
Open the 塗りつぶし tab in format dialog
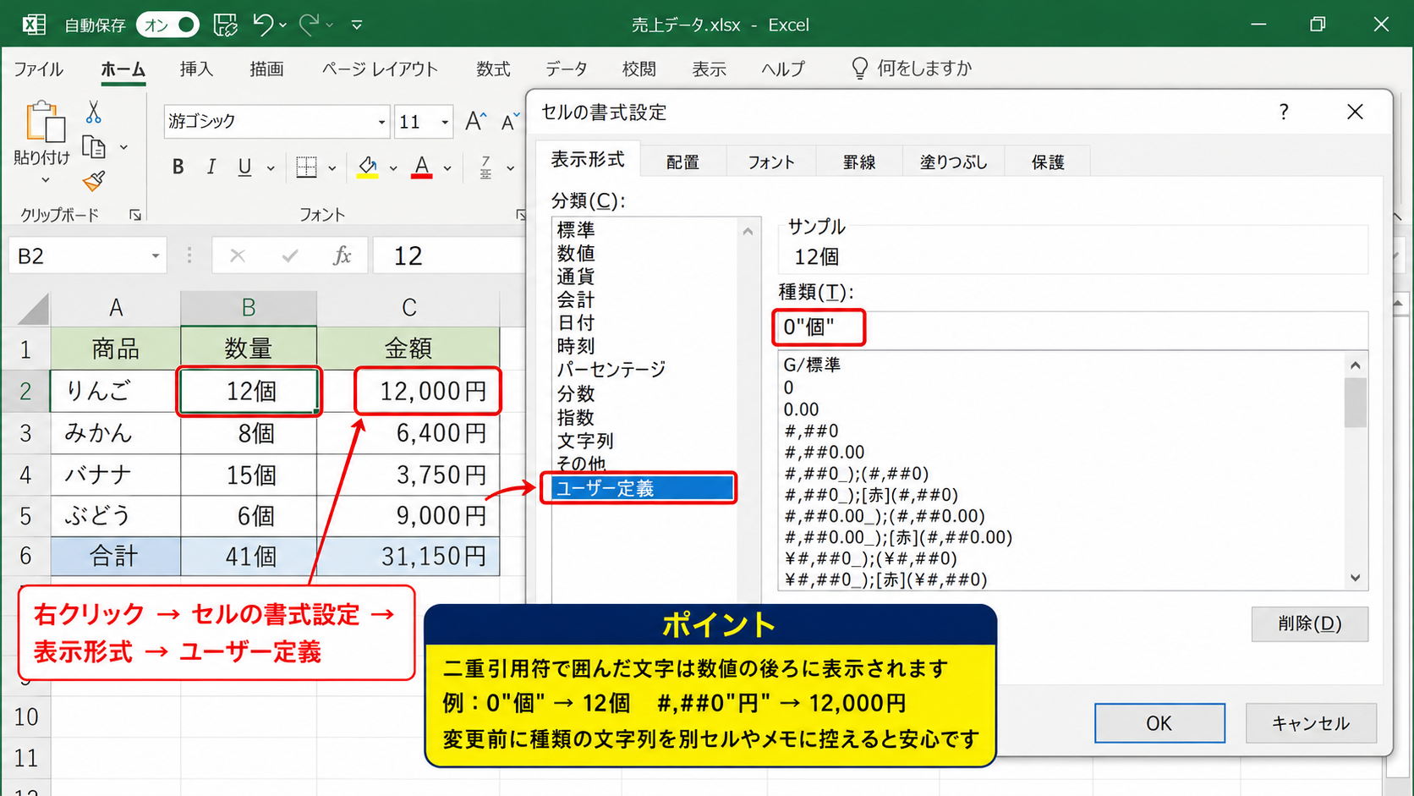coord(954,162)
